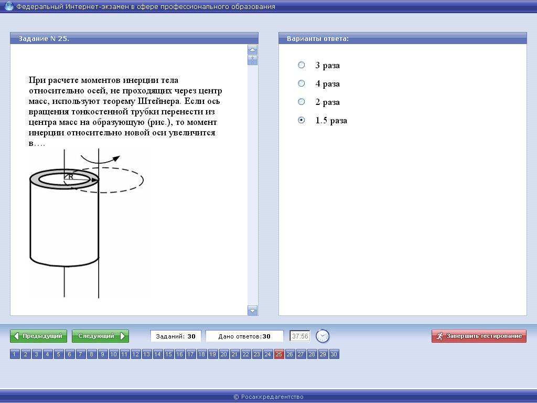Click the scrollbar thumb in the task panel

(x=252, y=60)
